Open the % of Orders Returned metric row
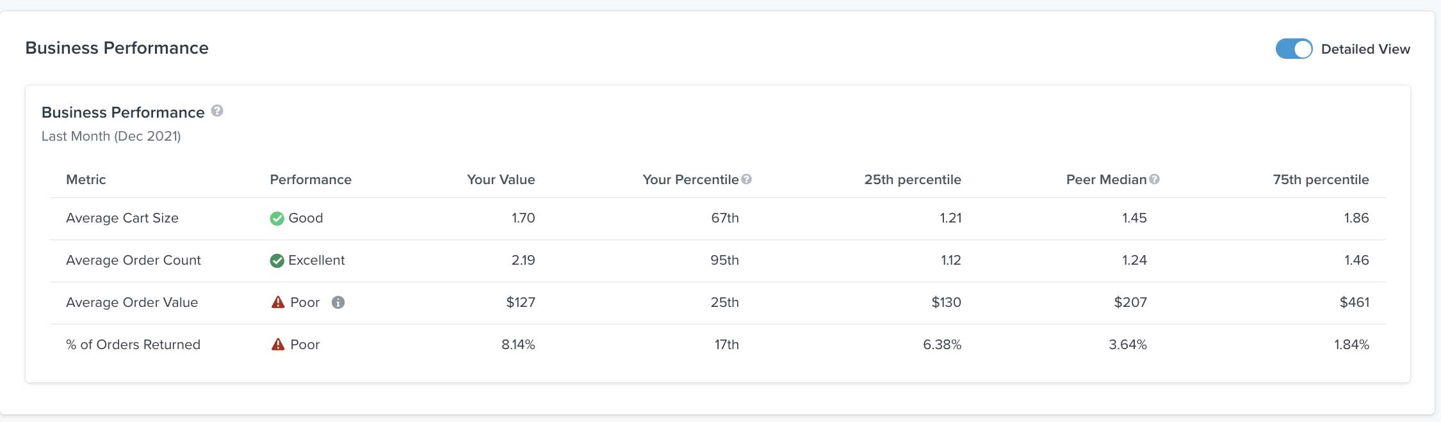 (x=133, y=344)
